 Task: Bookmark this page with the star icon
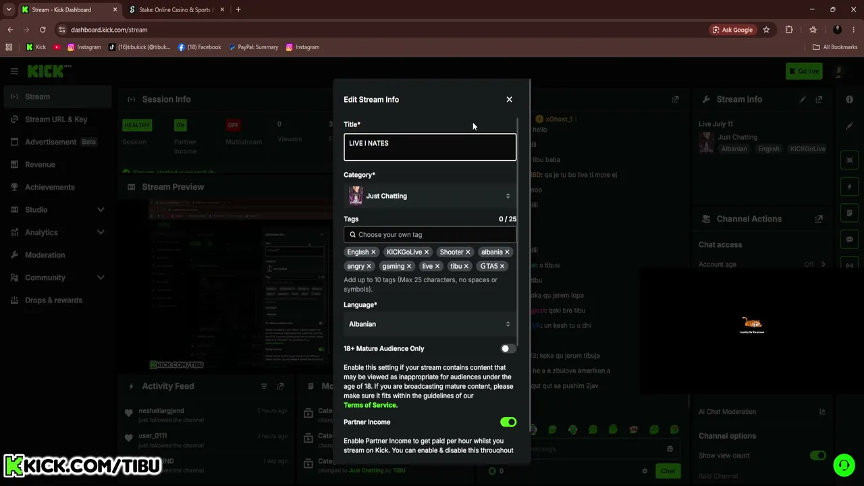(x=766, y=30)
